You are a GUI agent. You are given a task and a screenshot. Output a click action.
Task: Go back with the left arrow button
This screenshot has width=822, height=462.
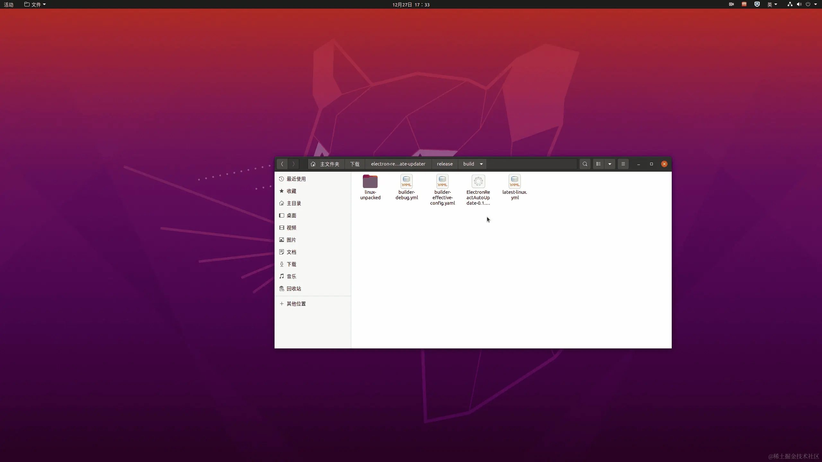click(x=282, y=164)
